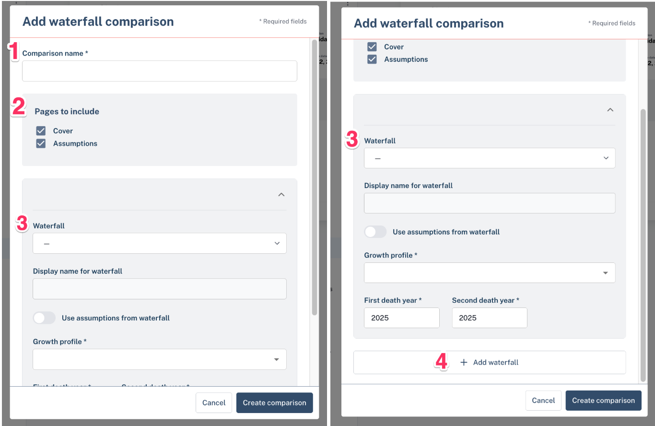Click the Second death year field
655x426 pixels.
point(490,318)
